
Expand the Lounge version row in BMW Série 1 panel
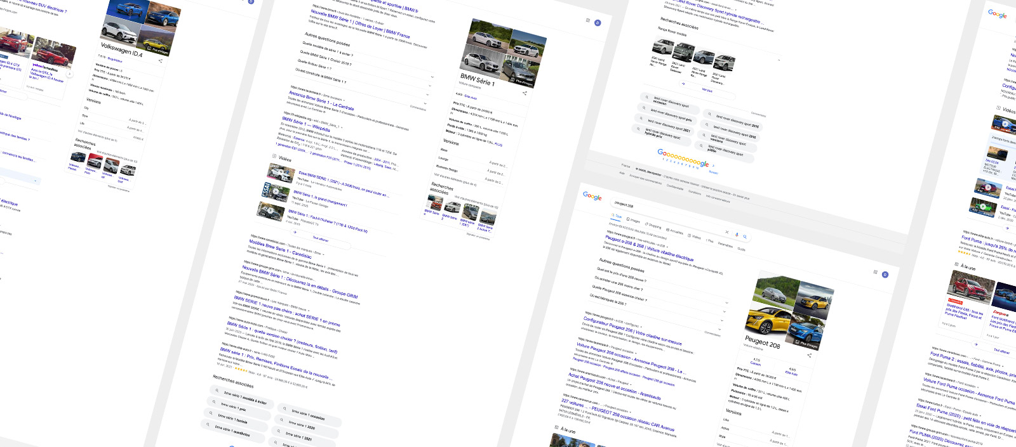tap(472, 165)
